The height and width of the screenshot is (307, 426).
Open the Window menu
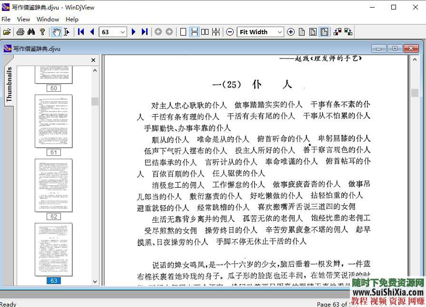pos(48,19)
